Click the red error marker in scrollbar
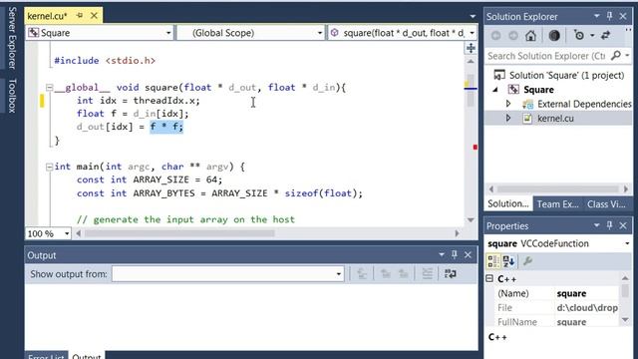638x359 pixels. tap(476, 147)
